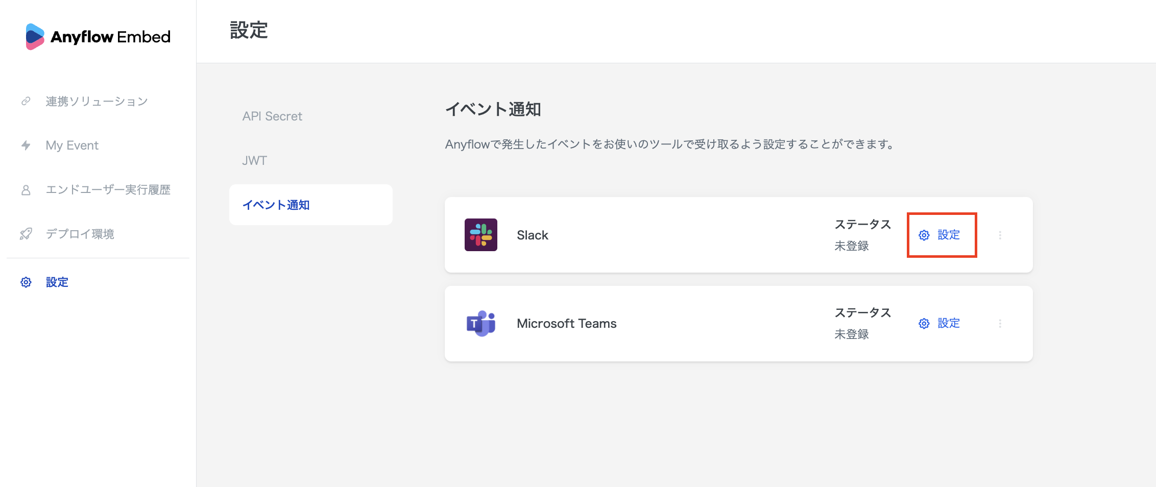Screen dimensions: 1156x487
Task: Open the Microsoft Teams three-dot menu
Action: pyautogui.click(x=1000, y=324)
